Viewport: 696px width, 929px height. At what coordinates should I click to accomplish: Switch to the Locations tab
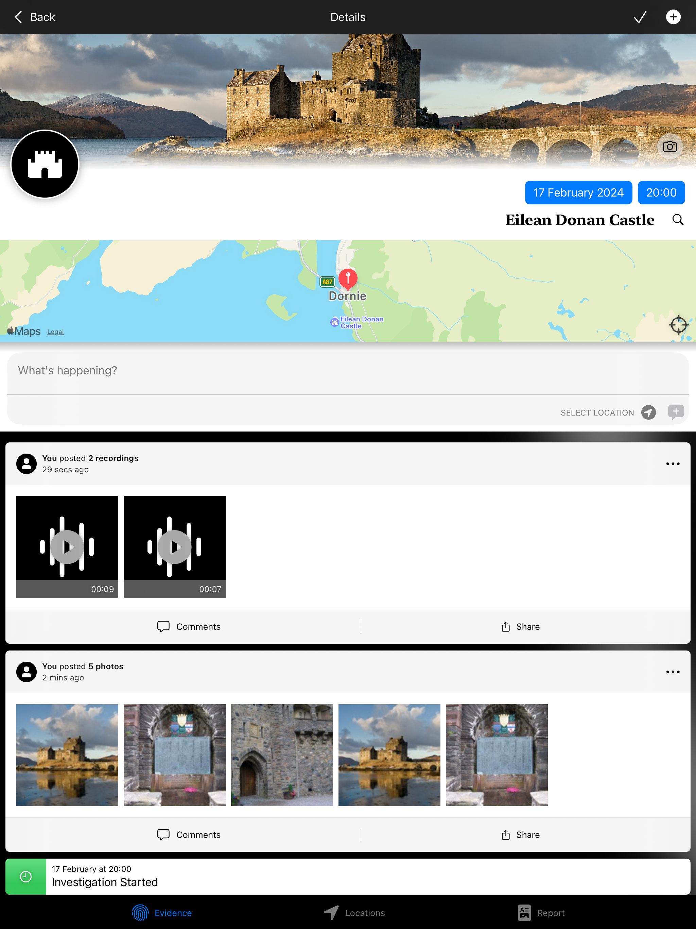click(354, 913)
